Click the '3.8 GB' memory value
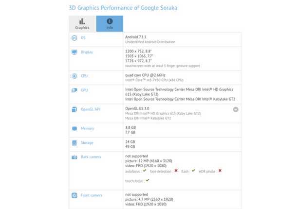298x209 pixels. coord(130,128)
